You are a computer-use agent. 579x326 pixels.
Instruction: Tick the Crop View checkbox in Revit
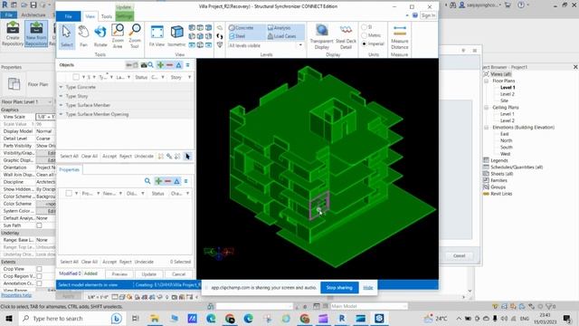tap(39, 269)
